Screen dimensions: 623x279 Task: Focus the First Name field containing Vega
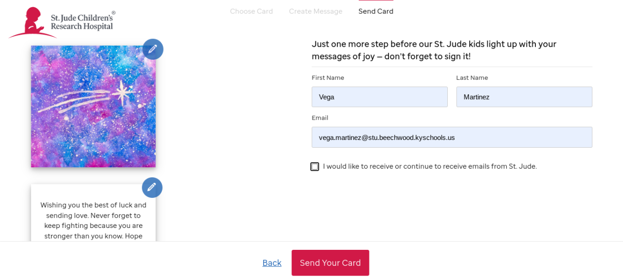(379, 97)
